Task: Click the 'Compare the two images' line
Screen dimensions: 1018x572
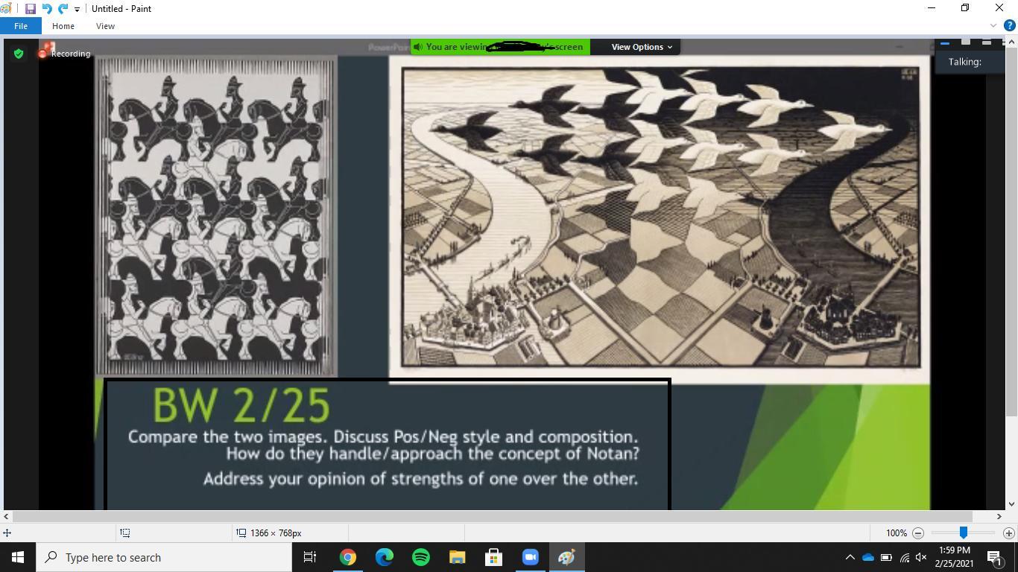Action: pyautogui.click(x=383, y=436)
